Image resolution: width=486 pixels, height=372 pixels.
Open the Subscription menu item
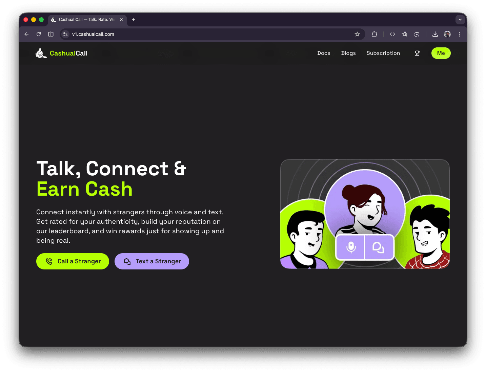[x=383, y=53]
